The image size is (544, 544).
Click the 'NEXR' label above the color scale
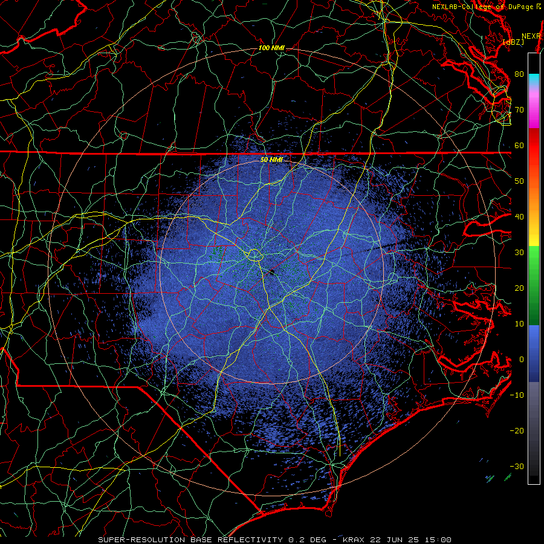coord(531,36)
